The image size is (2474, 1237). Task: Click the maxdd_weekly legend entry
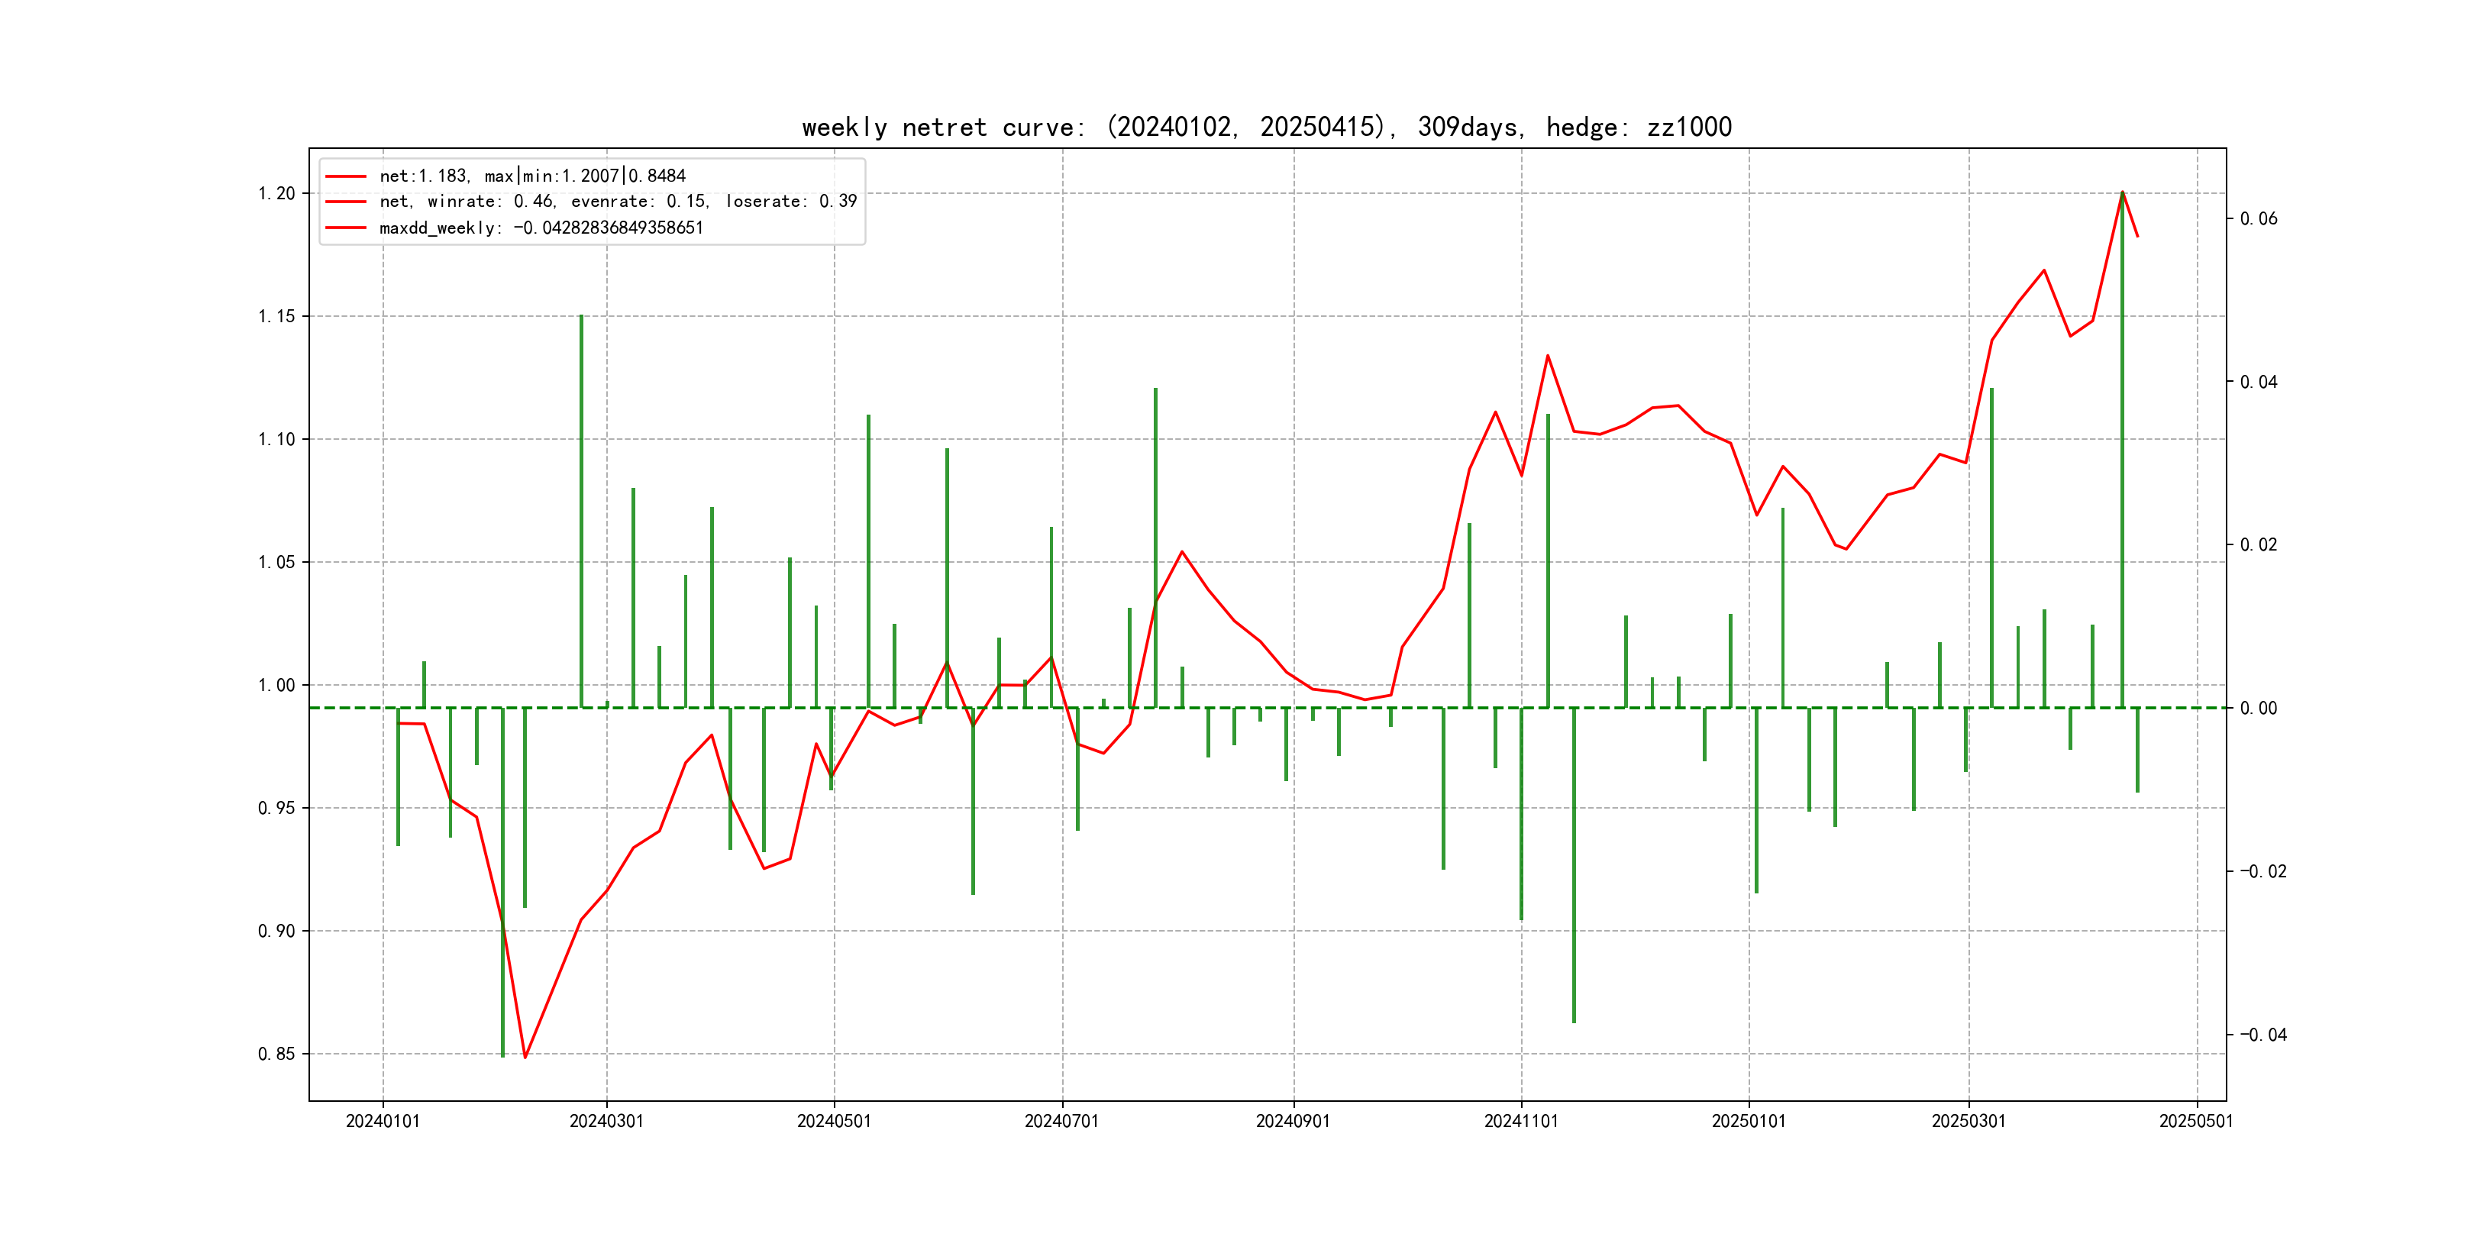pos(541,228)
